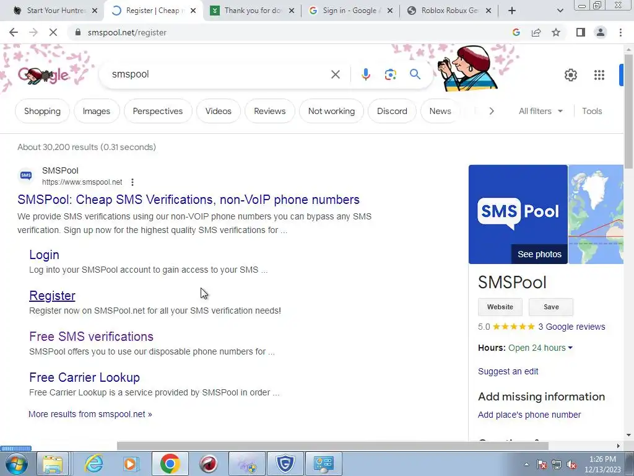The width and height of the screenshot is (634, 476).
Task: Search by voice with the microphone
Action: (365, 74)
